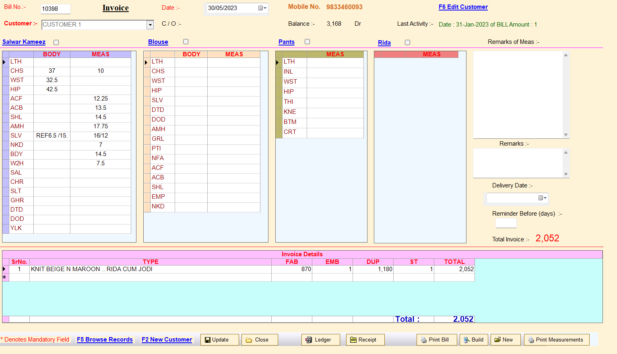Click the Pants link

click(287, 42)
